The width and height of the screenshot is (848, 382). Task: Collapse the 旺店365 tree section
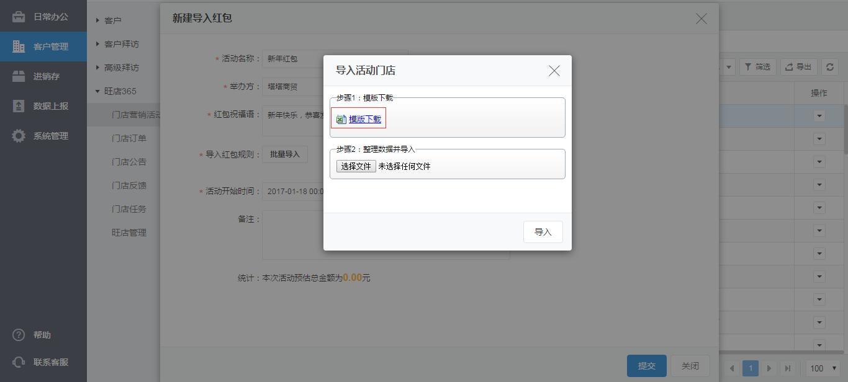[97, 91]
